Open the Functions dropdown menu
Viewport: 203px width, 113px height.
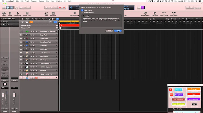(x=36, y=19)
